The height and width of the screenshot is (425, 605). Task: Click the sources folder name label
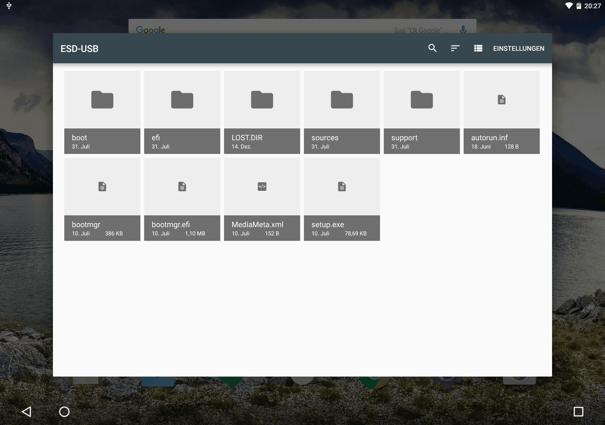click(325, 138)
